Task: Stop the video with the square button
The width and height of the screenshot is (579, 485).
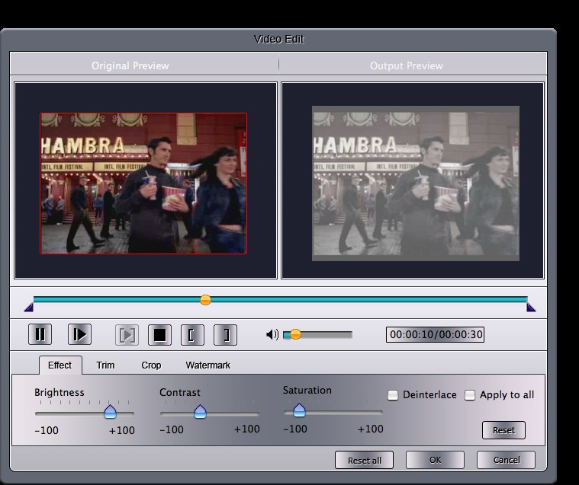Action: (x=159, y=335)
